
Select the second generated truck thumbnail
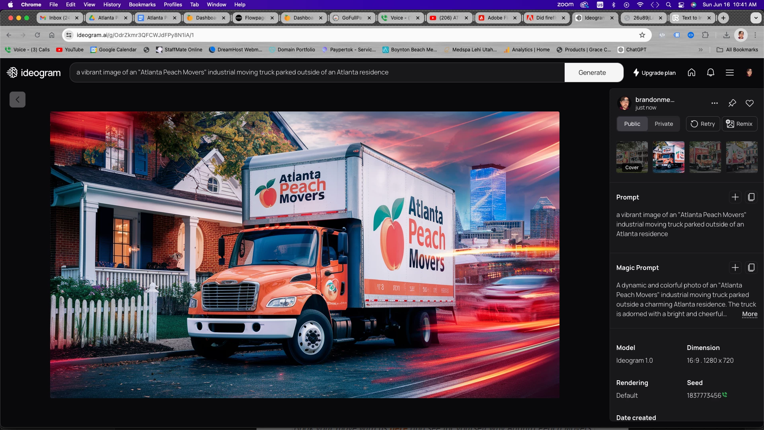coord(668,157)
